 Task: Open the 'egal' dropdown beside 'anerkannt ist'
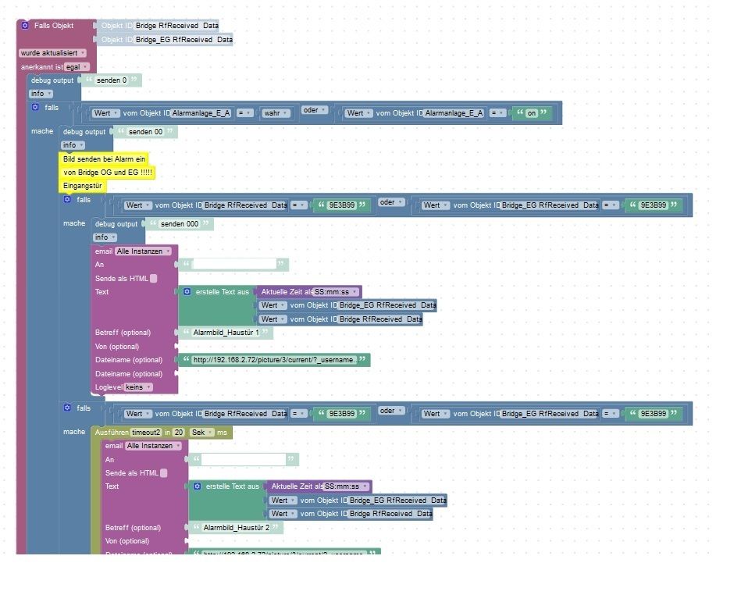click(77, 67)
